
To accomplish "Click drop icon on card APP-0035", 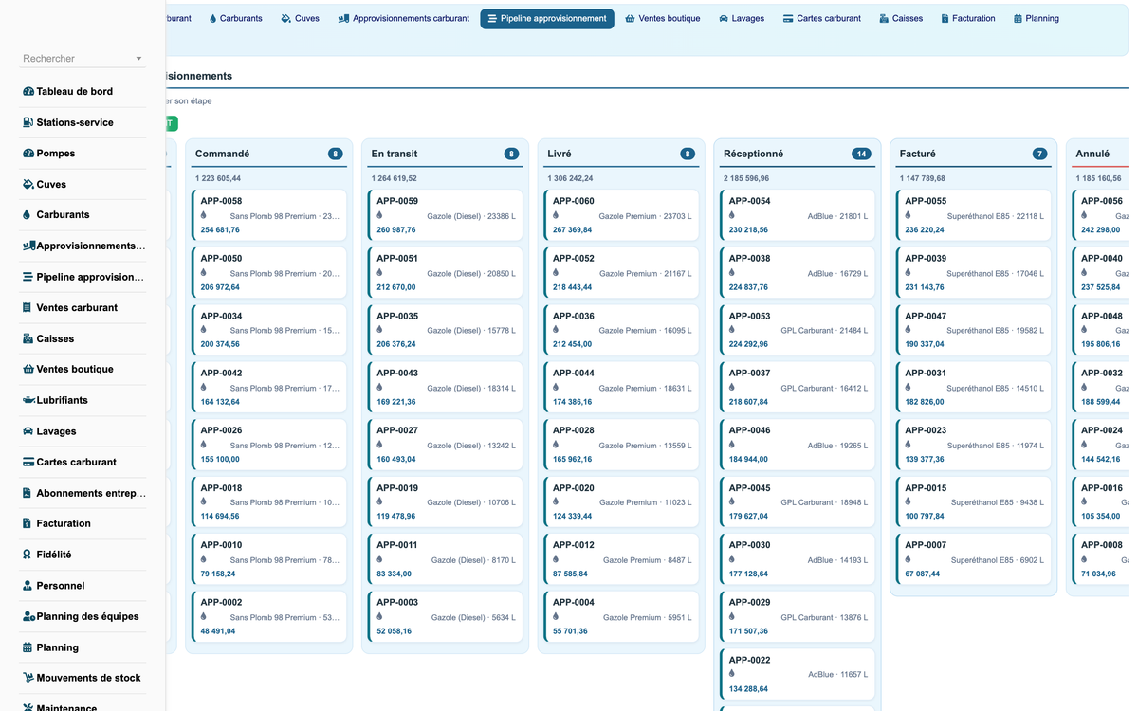I will point(379,330).
